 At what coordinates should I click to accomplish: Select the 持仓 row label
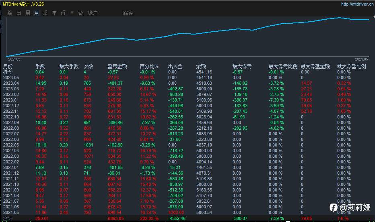coord(8,72)
